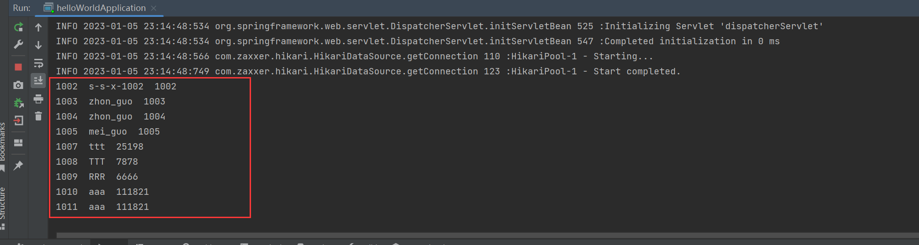This screenshot has width=919, height=245.
Task: Attach debugger using the bug icon
Action: [18, 103]
